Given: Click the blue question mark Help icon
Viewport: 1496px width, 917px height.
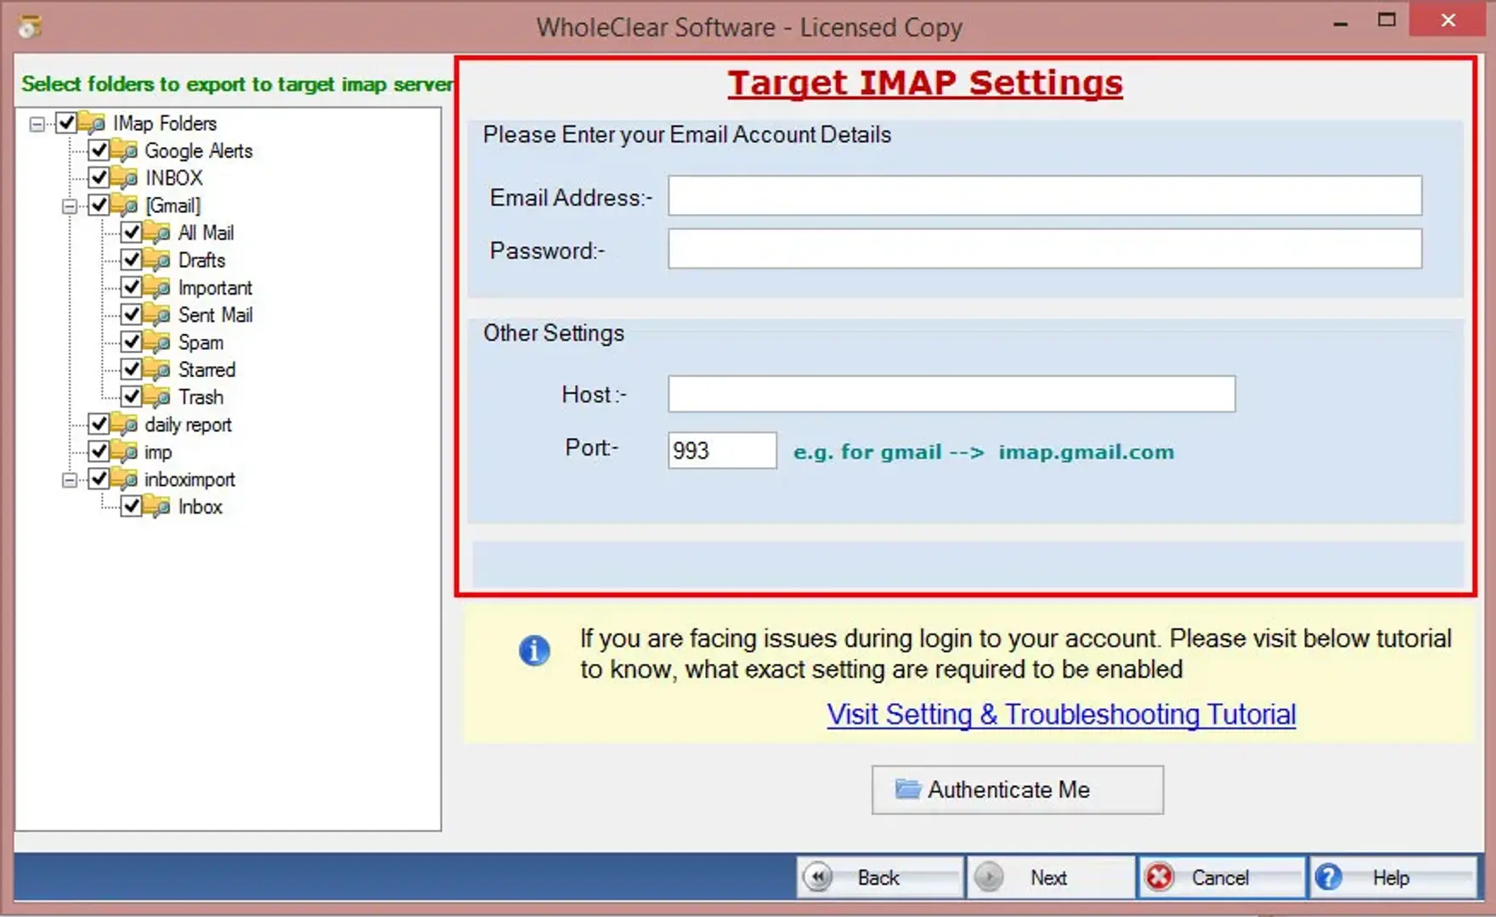Looking at the screenshot, I should tap(1329, 877).
